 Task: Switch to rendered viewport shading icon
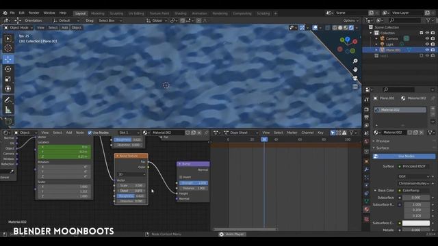[351, 27]
